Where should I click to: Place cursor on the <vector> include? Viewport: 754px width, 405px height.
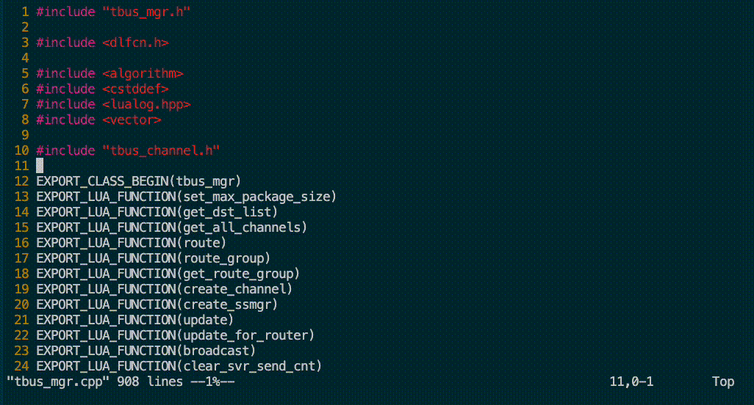coord(132,120)
